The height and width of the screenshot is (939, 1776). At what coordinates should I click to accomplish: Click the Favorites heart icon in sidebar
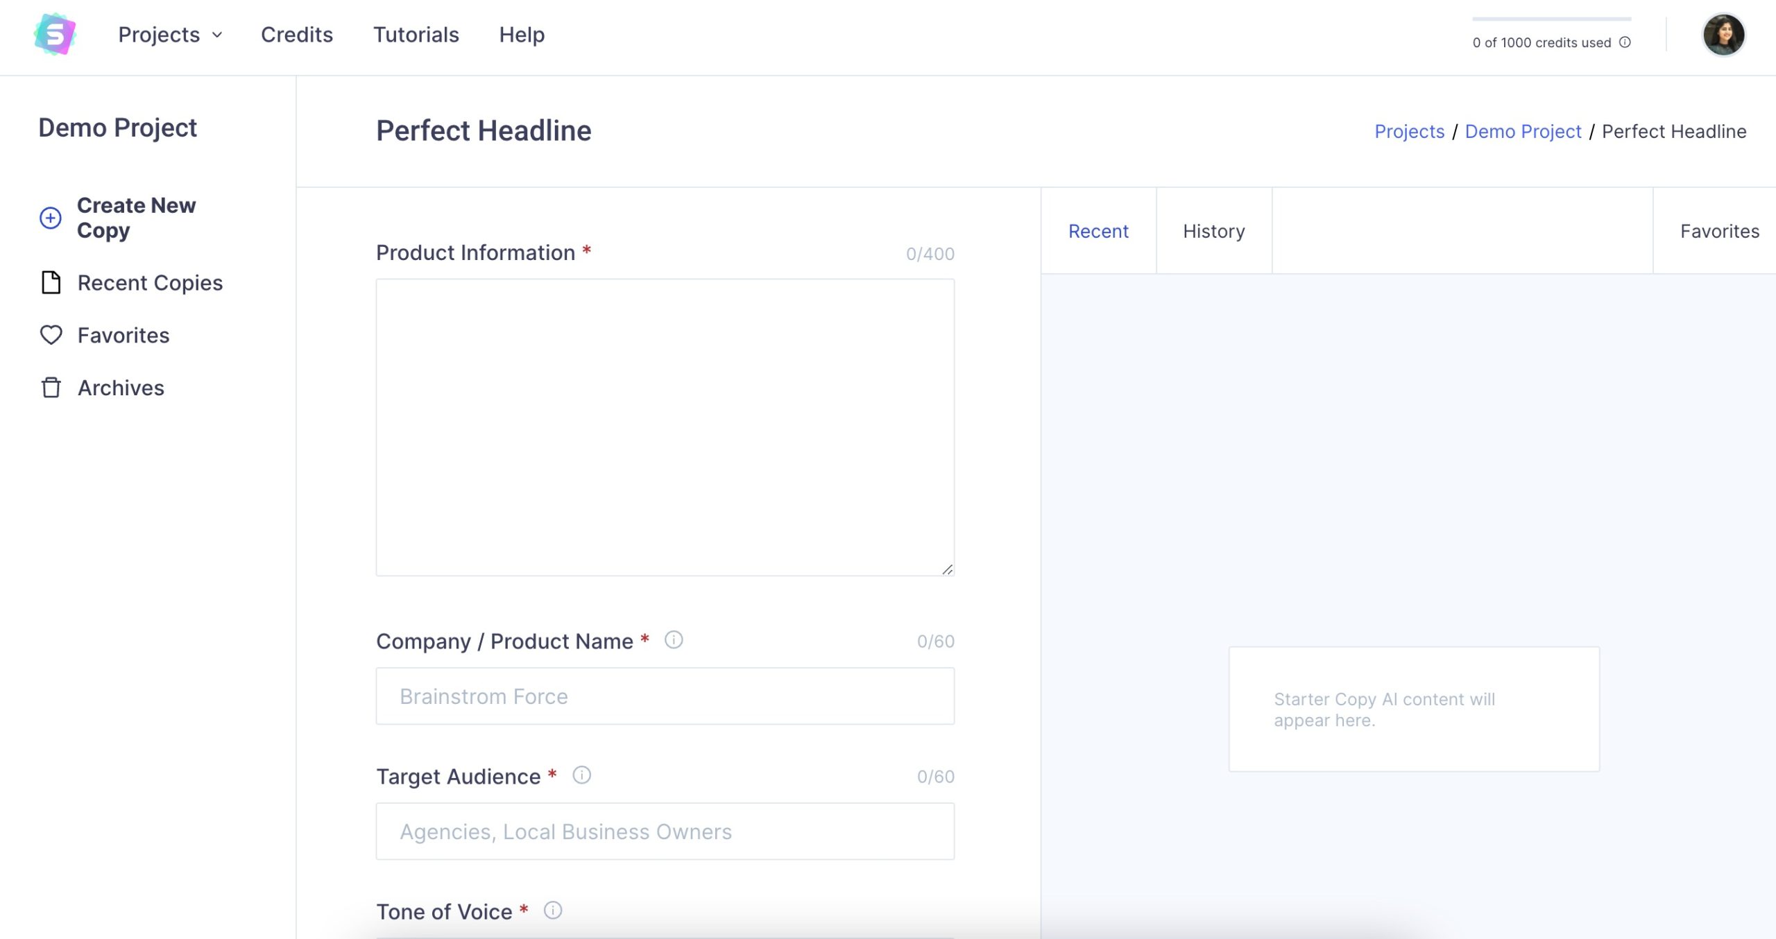click(51, 335)
